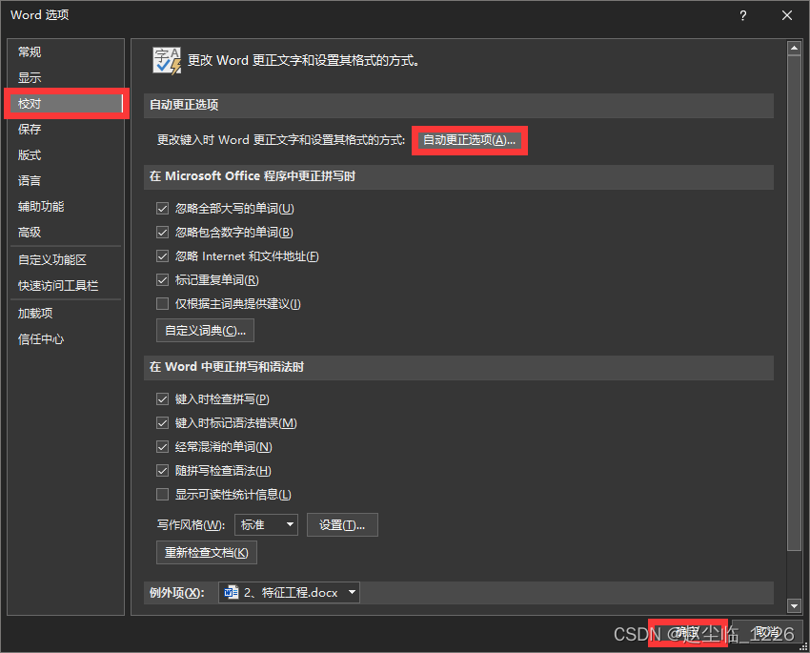Screen dimensions: 810x653
Task: Close the Word 选项 dialog
Action: point(787,15)
